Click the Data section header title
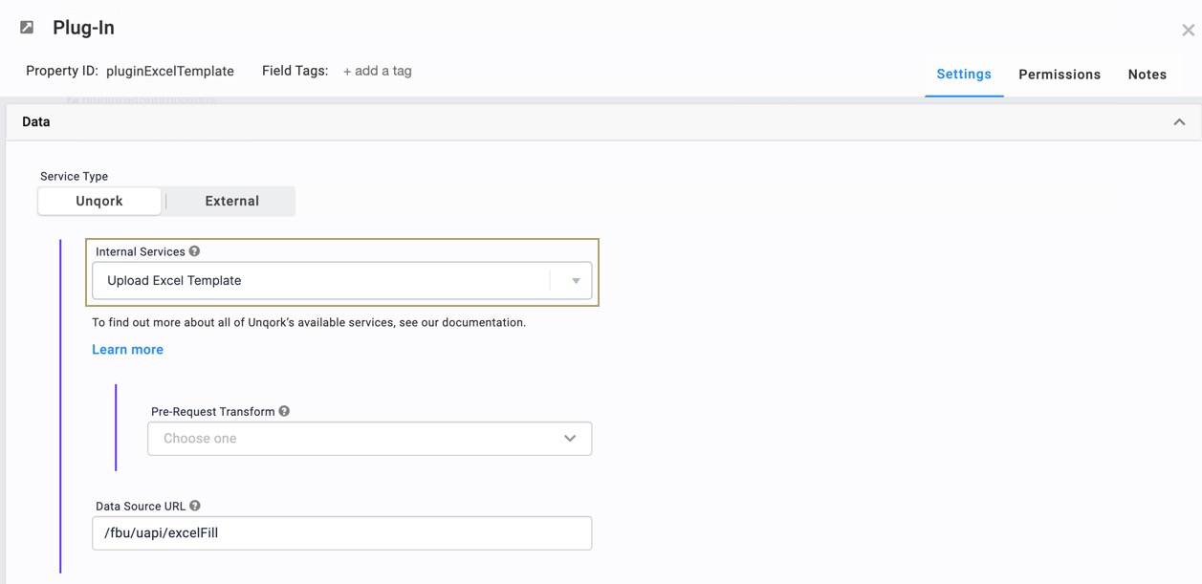Screen dimensions: 1202x584 pyautogui.click(x=36, y=122)
